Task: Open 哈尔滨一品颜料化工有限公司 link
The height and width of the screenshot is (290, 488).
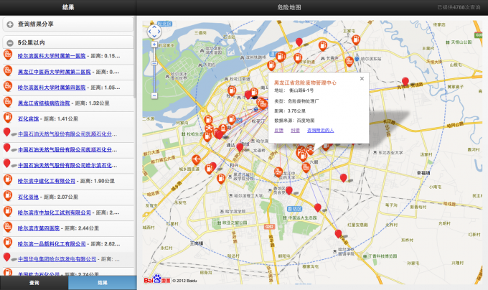Action: 52,243
